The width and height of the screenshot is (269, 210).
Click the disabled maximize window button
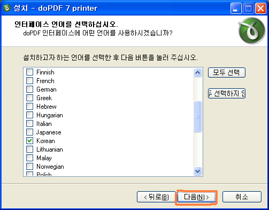[x=248, y=8]
